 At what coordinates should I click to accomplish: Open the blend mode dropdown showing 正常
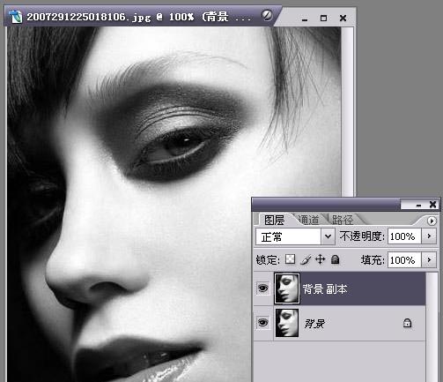[x=295, y=236]
